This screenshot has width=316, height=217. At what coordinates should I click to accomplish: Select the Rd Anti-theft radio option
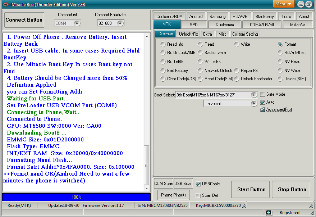pos(280,53)
